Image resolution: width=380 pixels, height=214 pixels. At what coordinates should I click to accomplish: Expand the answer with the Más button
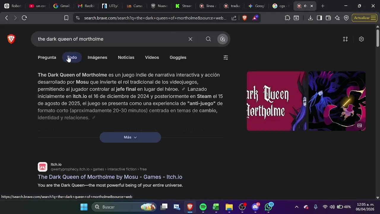(130, 137)
